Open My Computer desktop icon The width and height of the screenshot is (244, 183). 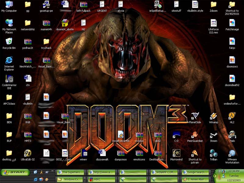coord(9,6)
